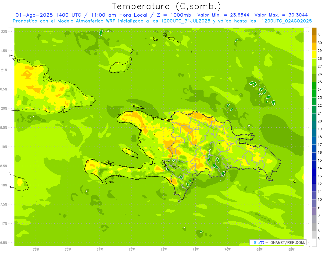This screenshot has height=253, width=327.
Task: Click the legend value 20
Action: click(320, 121)
